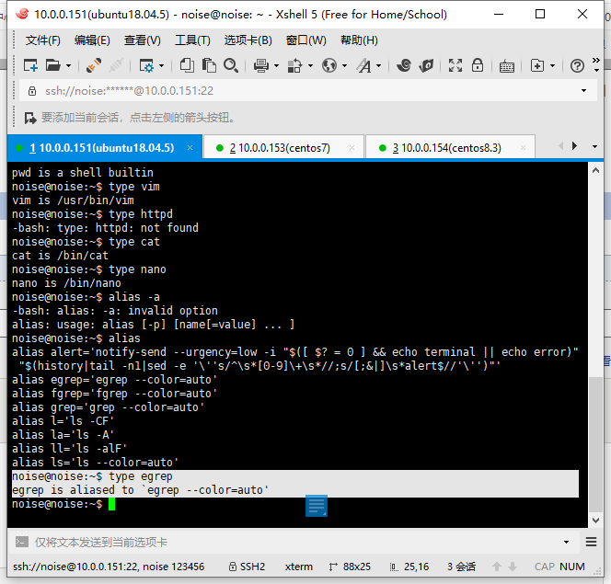Click terminal scrollbar down arrow

click(x=595, y=521)
